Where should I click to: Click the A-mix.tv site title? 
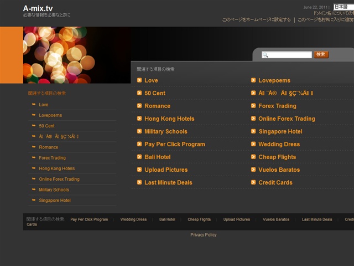point(38,8)
